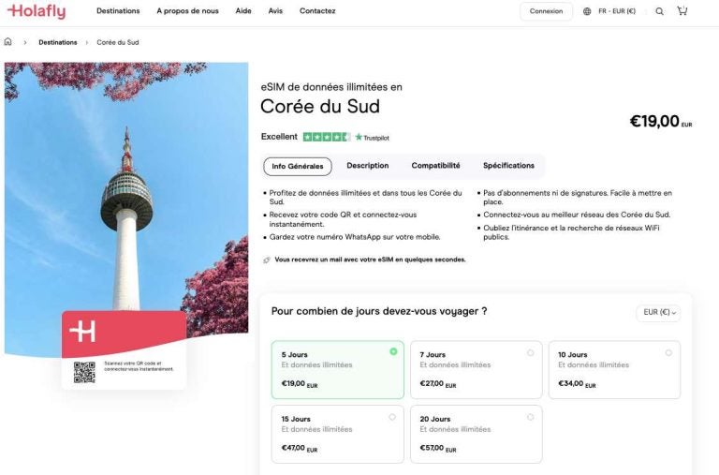Click 'Profitez de données illimitées' bullet
Viewport: 719px width, 475px height.
(365, 198)
